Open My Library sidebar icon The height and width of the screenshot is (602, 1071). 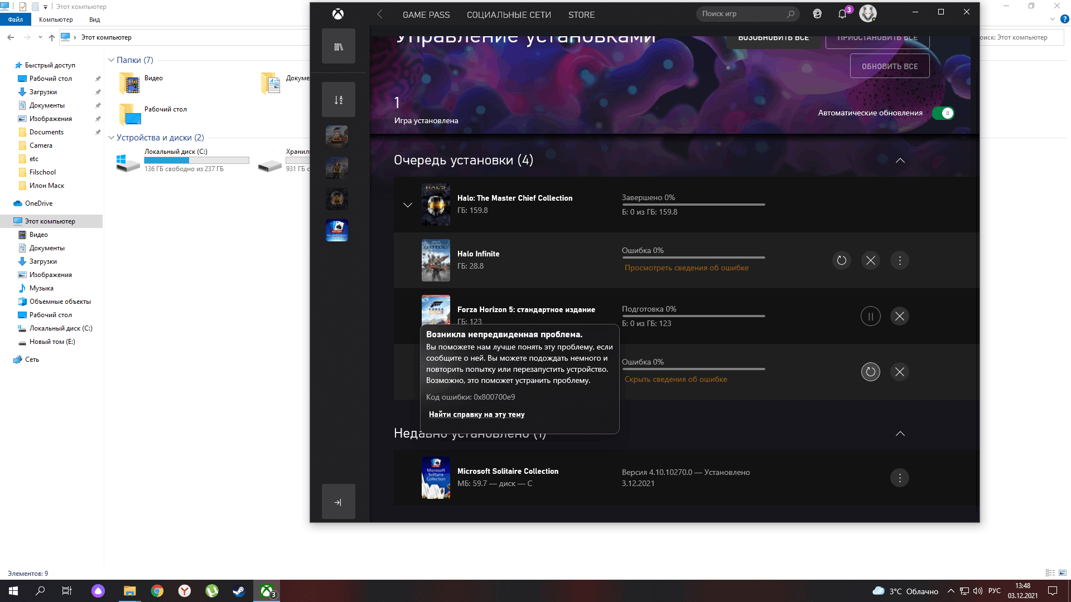pyautogui.click(x=339, y=46)
